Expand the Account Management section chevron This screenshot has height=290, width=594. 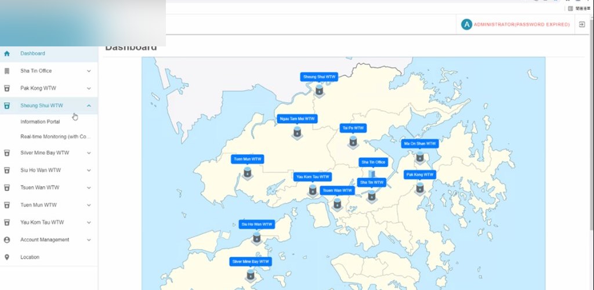click(x=89, y=240)
